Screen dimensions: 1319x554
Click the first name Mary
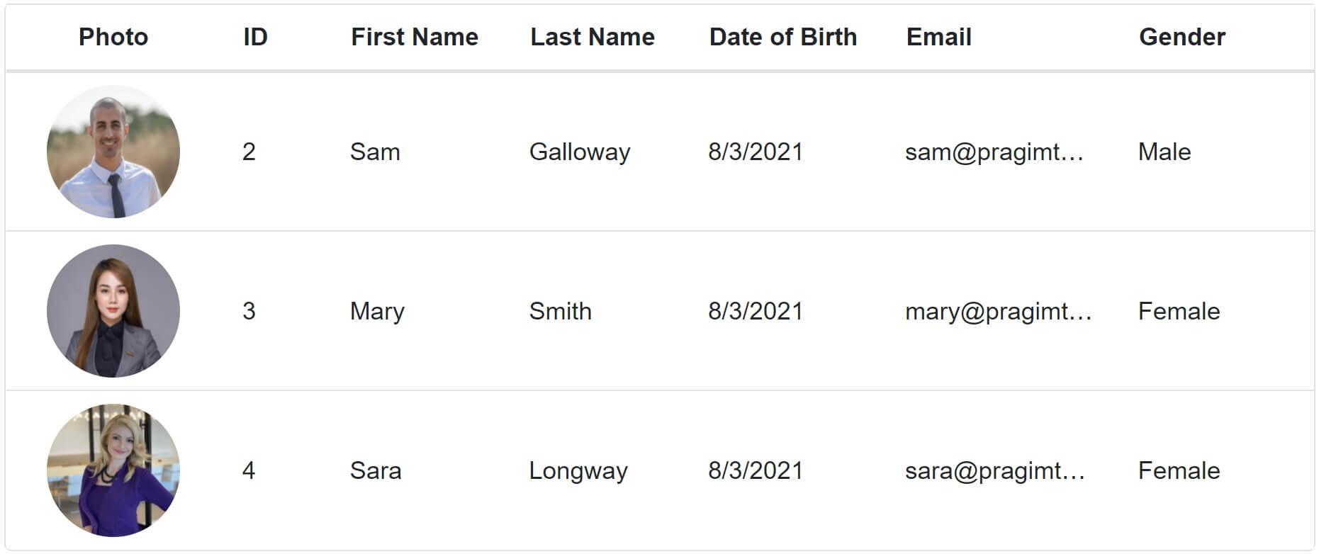point(377,312)
